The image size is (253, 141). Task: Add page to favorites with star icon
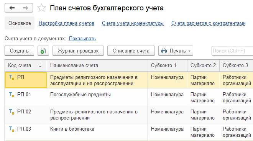pos(42,8)
